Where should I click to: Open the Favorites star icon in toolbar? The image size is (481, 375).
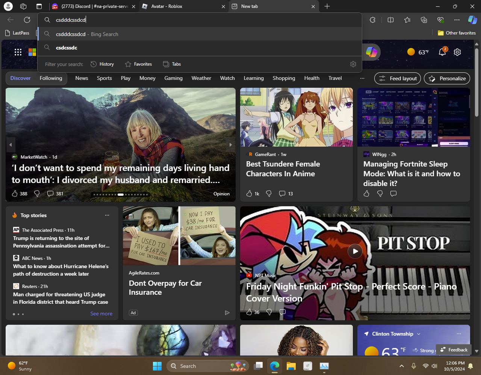tap(407, 20)
